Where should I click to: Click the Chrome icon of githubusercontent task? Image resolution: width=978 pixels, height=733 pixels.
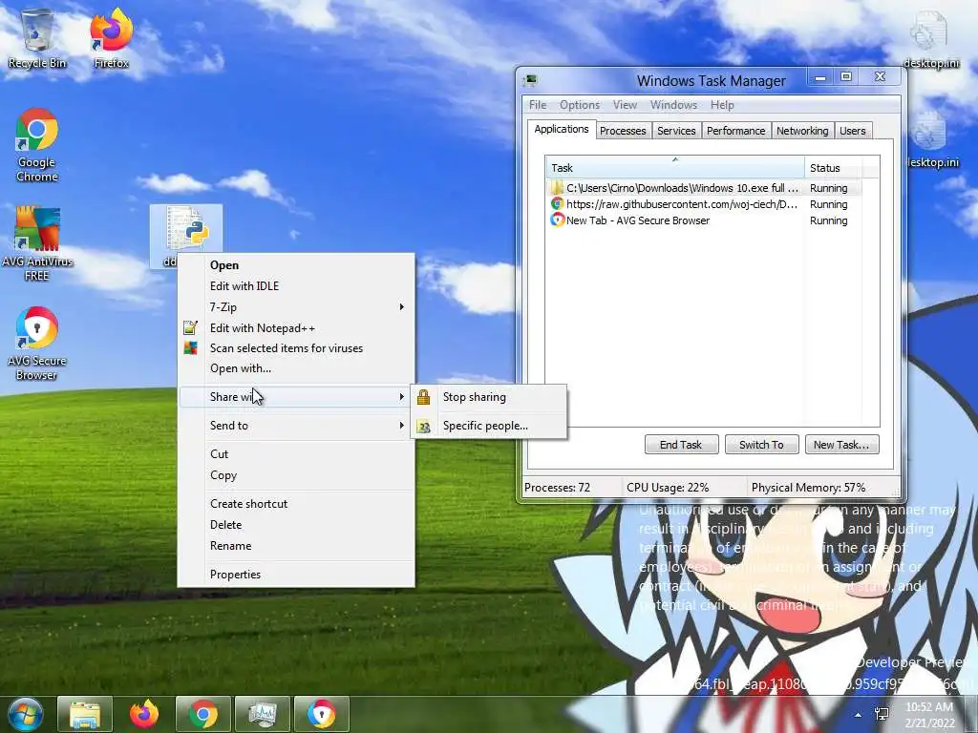(557, 204)
